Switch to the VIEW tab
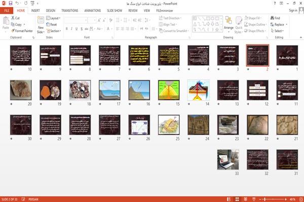Image resolution: width=304 pixels, height=202 pixels. coord(147,11)
